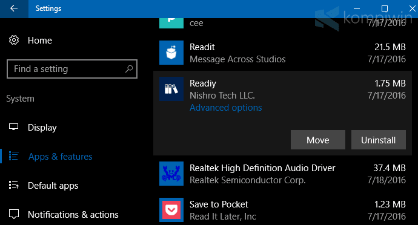Click the 7/18/2016 install date
This screenshot has width=418, height=225.
(x=386, y=180)
